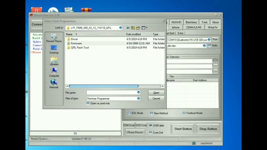Viewport: 267px width, 150px height.
Task: Click the Firmware folder icon
Action: click(x=68, y=43)
